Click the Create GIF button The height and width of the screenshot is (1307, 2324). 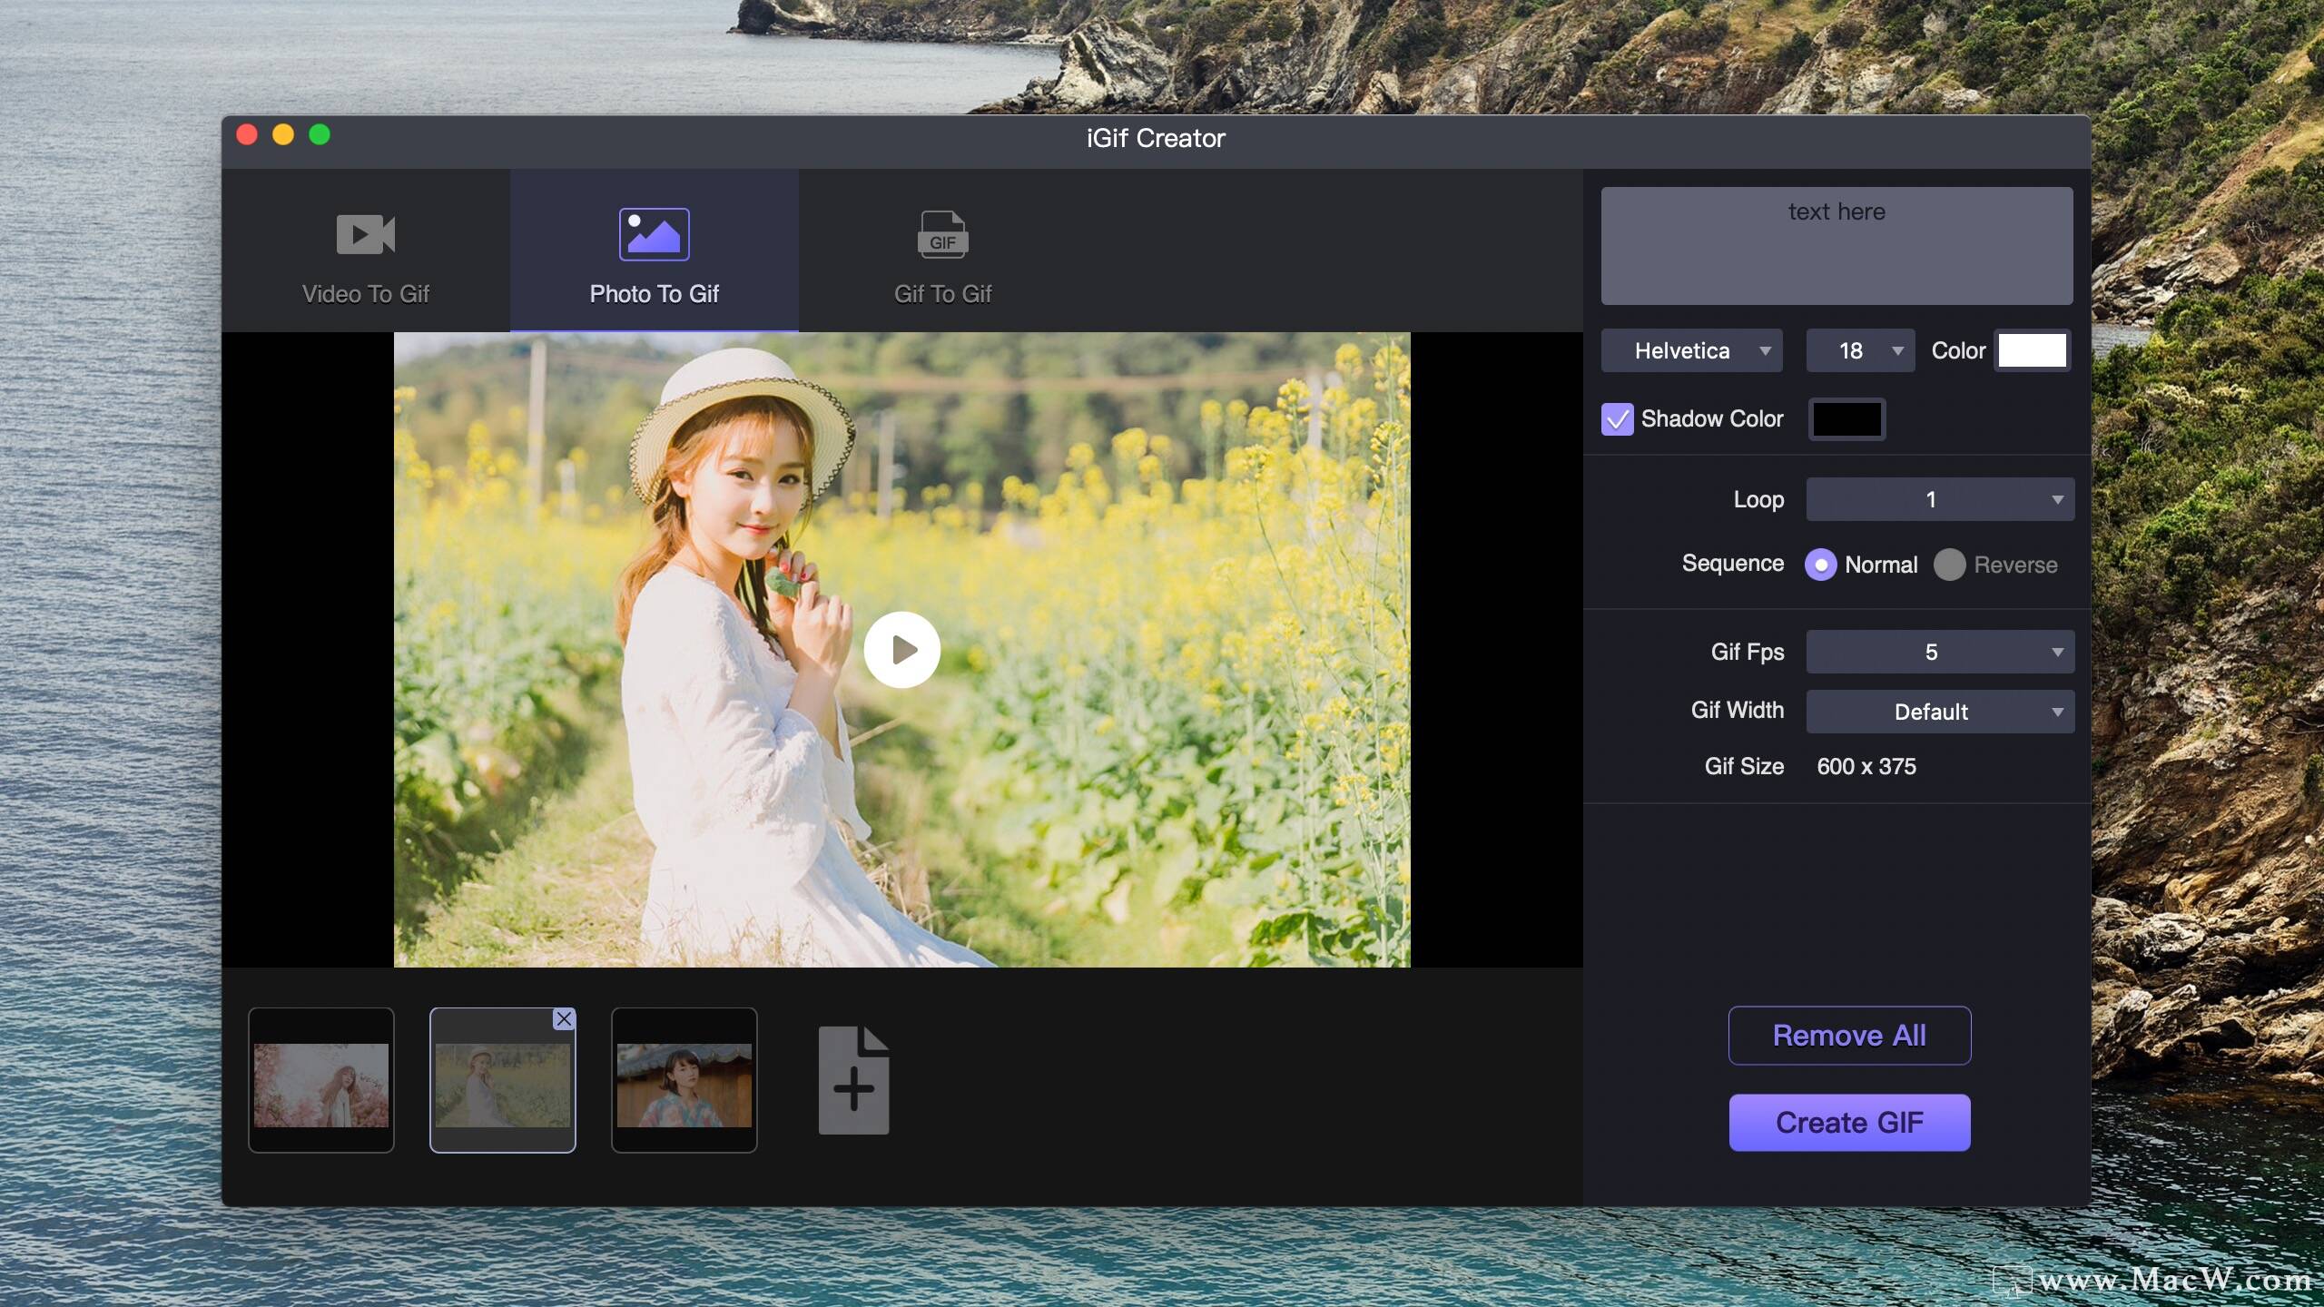click(x=1849, y=1123)
